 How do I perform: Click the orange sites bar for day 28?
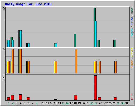click(x=115, y=67)
